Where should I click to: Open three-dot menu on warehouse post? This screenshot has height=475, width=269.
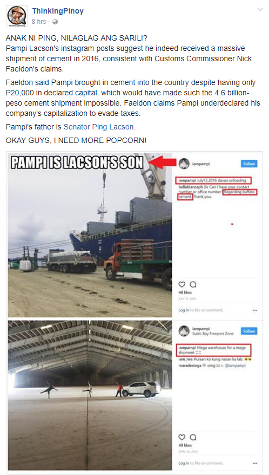pos(255,463)
